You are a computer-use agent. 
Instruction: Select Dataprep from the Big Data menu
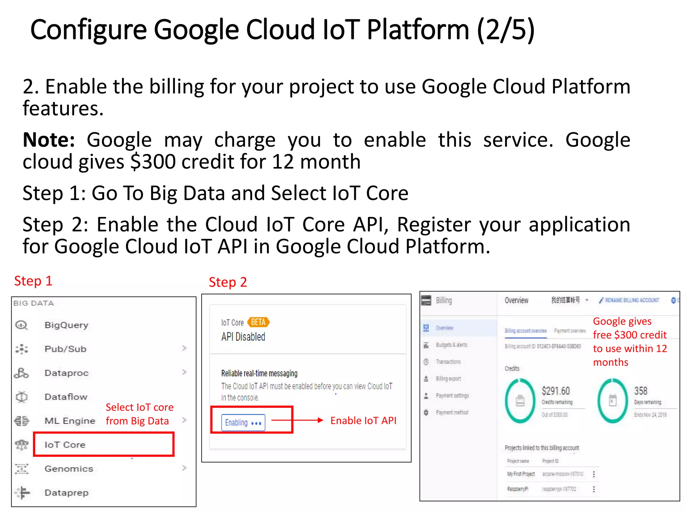click(67, 493)
